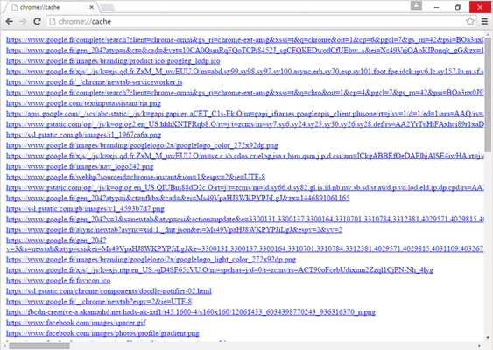Image resolution: width=493 pixels, height=350 pixels.
Task: Click the vertical scrollbar down arrow
Action: pyautogui.click(x=488, y=338)
